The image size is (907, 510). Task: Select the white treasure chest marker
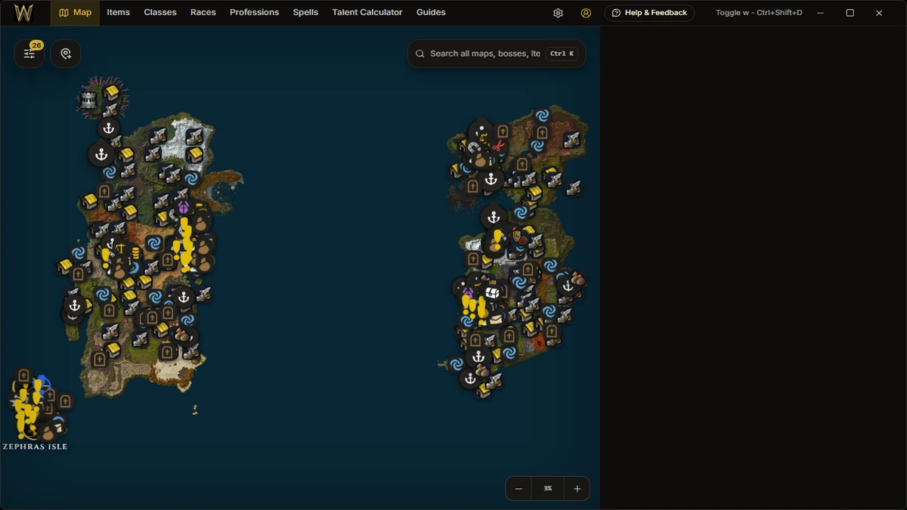click(493, 292)
